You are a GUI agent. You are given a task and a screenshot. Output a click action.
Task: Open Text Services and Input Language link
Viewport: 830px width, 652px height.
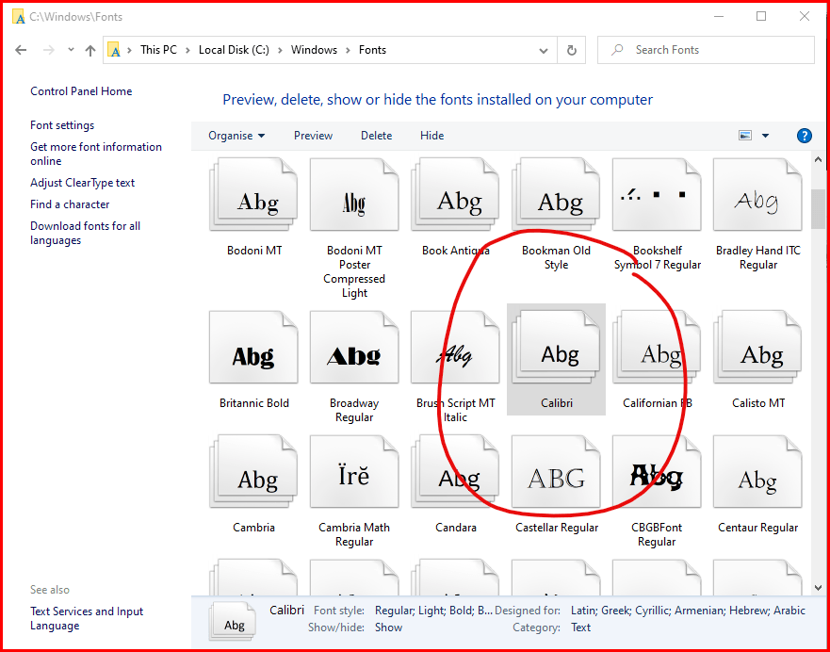(87, 619)
